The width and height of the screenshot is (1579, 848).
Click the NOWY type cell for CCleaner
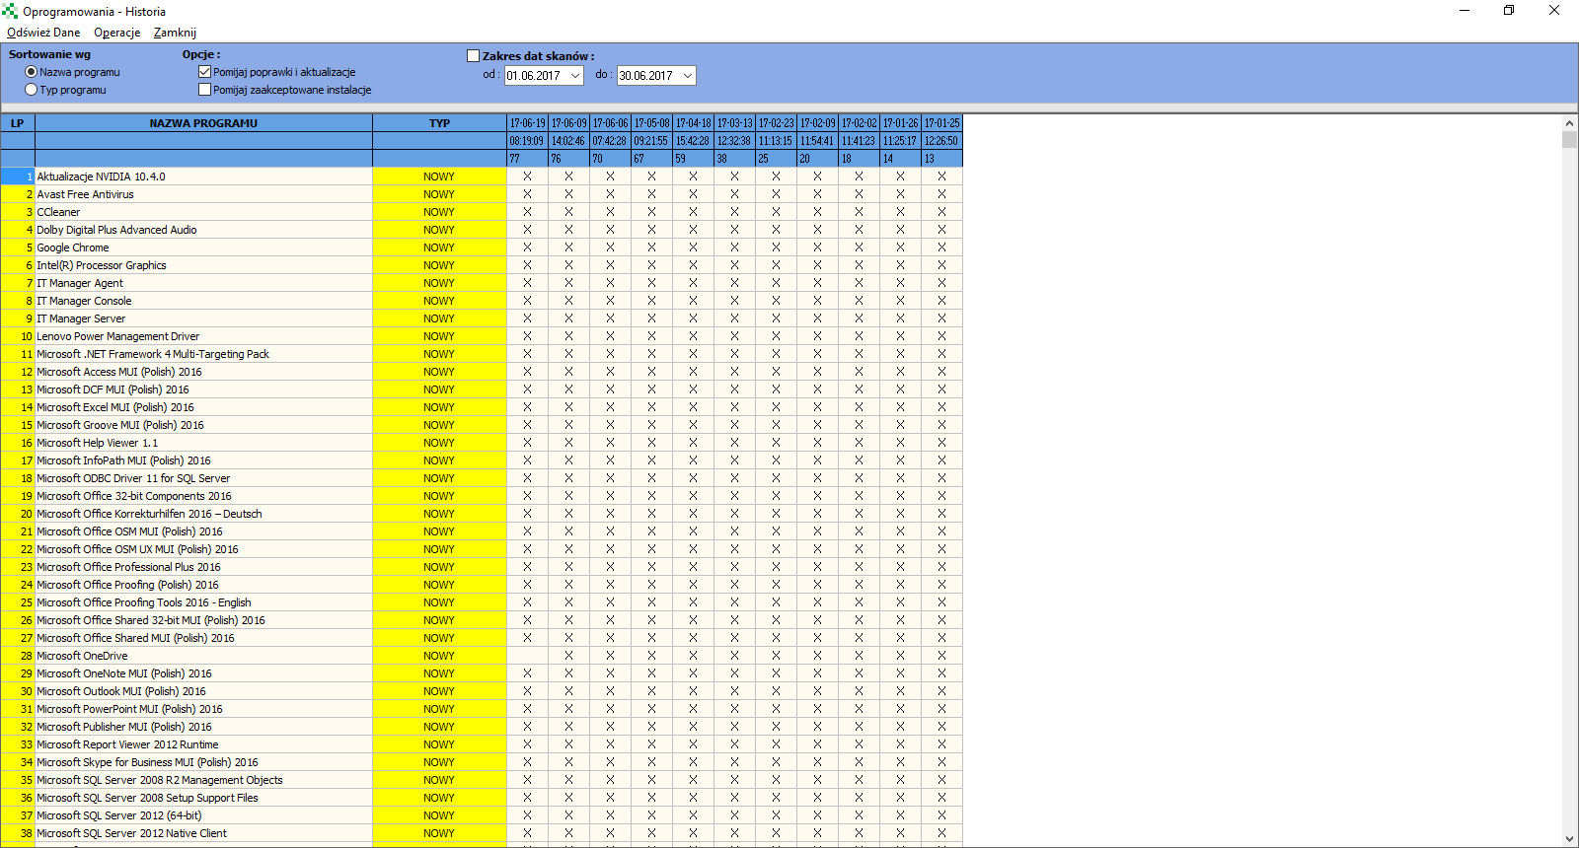pos(439,212)
